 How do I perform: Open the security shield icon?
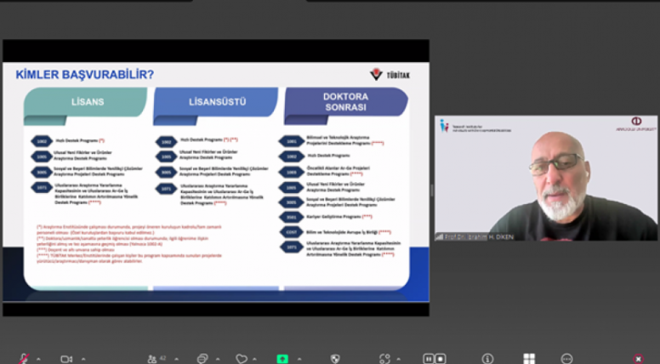tap(335, 358)
